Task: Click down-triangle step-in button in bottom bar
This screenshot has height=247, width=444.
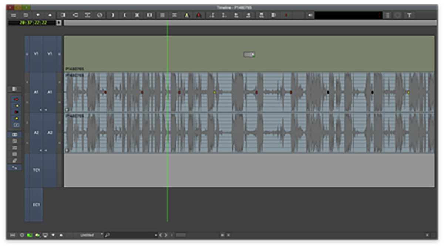Action: [x=53, y=235]
